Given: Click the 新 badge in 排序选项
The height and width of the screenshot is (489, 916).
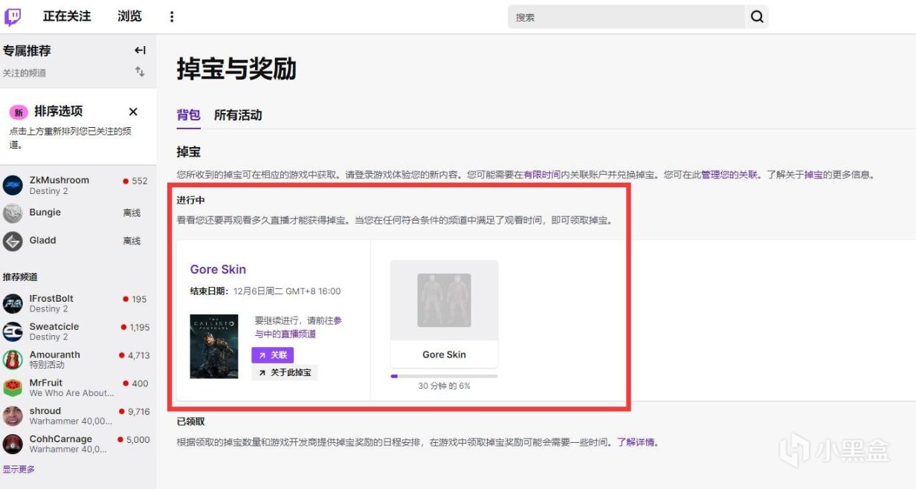Looking at the screenshot, I should [19, 112].
